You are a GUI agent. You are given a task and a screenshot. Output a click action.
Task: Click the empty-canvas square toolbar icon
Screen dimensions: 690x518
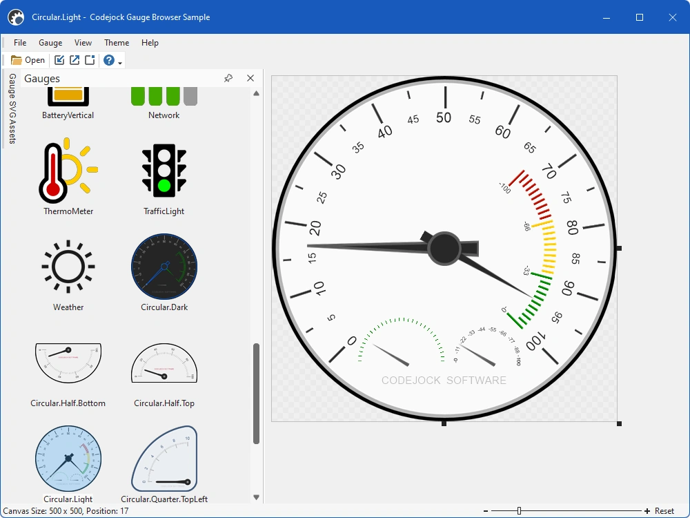pos(90,60)
